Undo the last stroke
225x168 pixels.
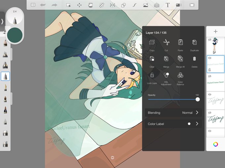tap(43, 5)
